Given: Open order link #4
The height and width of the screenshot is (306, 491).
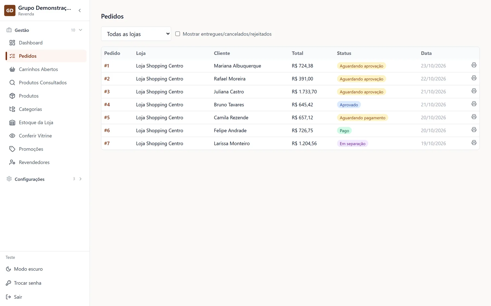Looking at the screenshot, I should 107,105.
